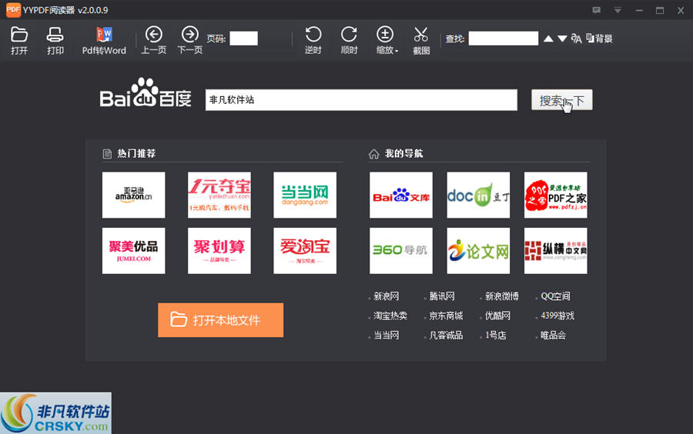Take a screenshot with 截图 scissors icon
The height and width of the screenshot is (434, 693).
coord(421,40)
